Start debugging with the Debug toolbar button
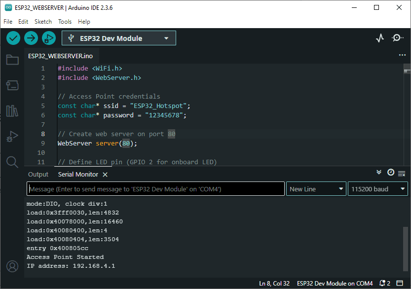Image resolution: width=411 pixels, height=289 pixels. coord(49,38)
